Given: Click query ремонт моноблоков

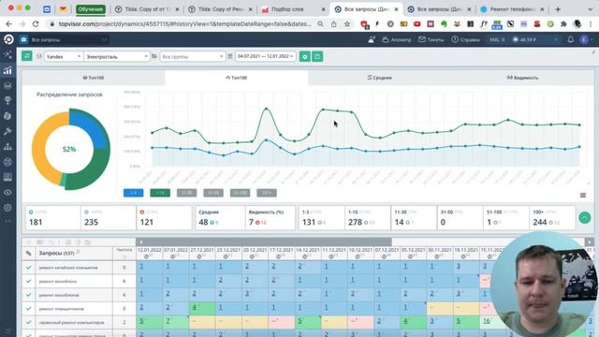Looking at the screenshot, I should click(59, 295).
